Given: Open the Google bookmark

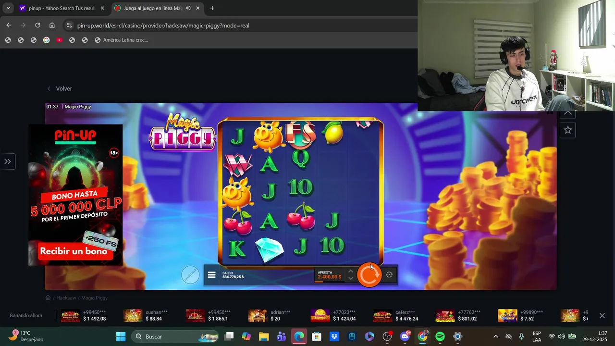Looking at the screenshot, I should click(x=46, y=40).
